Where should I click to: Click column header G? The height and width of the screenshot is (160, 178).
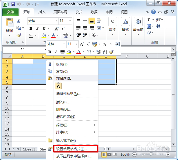(147, 56)
